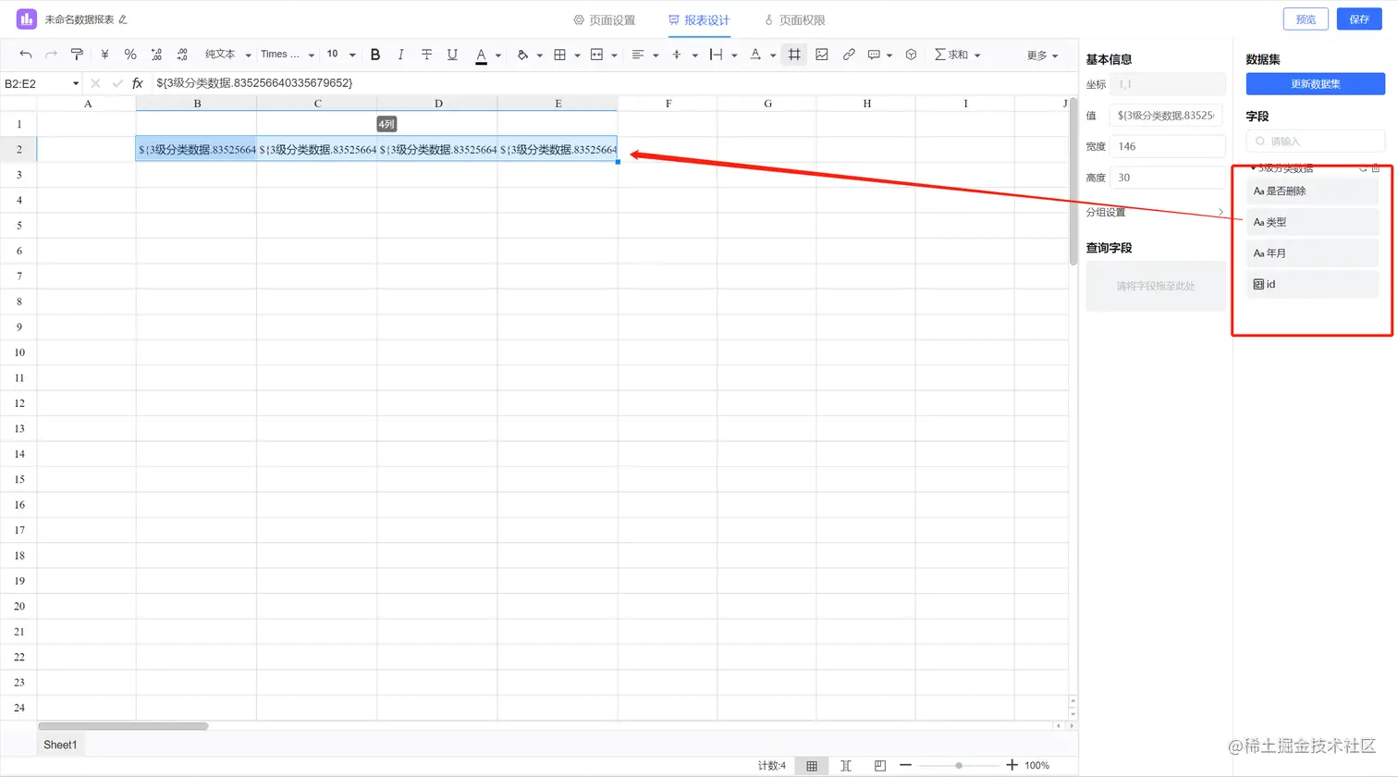1398x777 pixels.
Task: Open the 求和 sum function dropdown
Action: [957, 55]
